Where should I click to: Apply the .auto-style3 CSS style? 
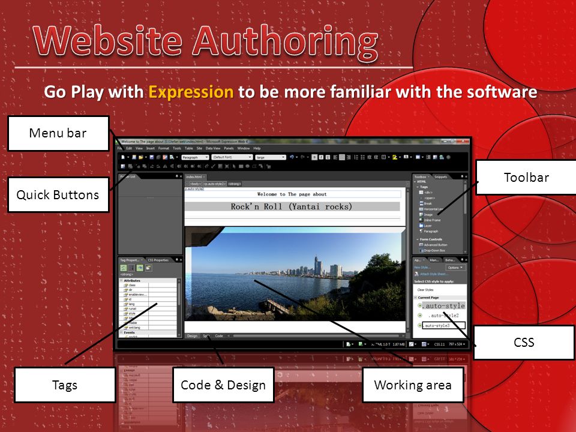[x=444, y=325]
